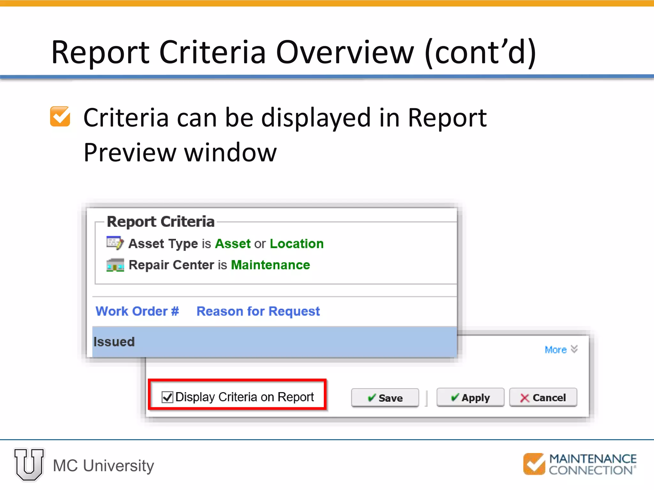Click the Asset Type label
This screenshot has height=490, width=654.
click(163, 244)
